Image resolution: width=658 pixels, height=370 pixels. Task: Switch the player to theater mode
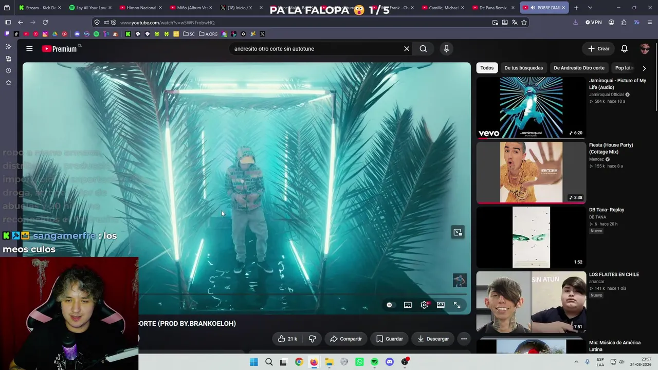(x=441, y=305)
